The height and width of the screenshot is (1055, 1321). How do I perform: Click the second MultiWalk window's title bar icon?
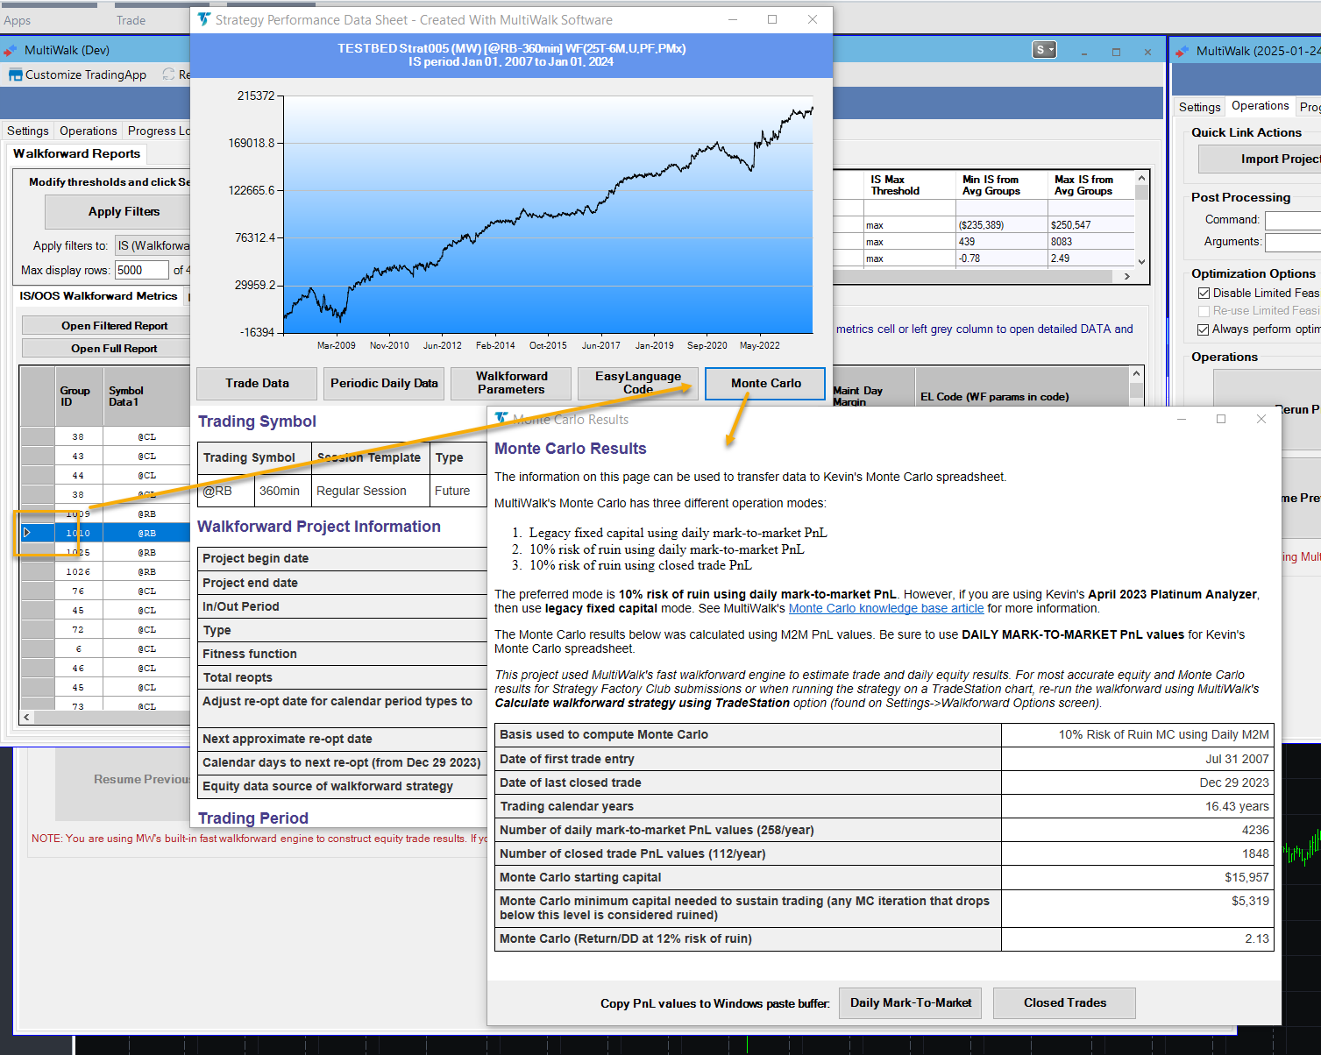[1183, 52]
